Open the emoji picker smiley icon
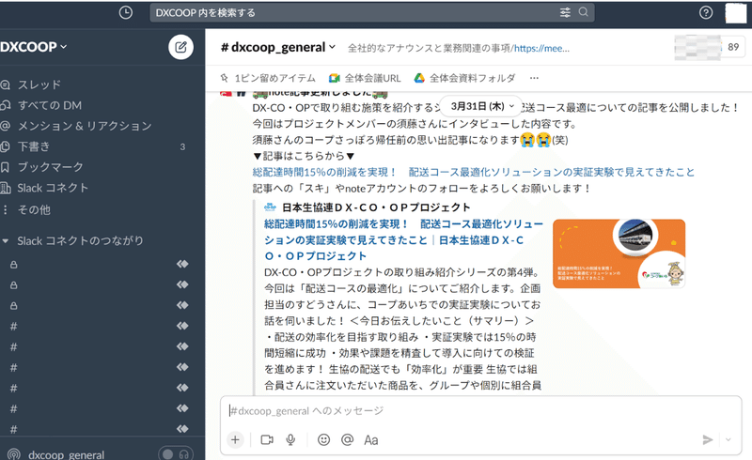Image resolution: width=752 pixels, height=460 pixels. 323,440
